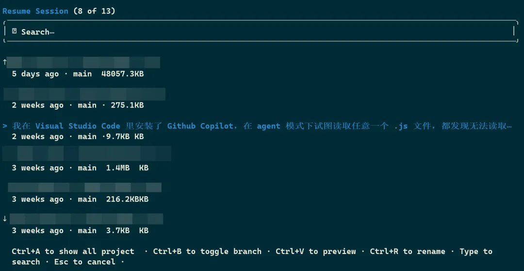This screenshot has width=524, height=271.
Task: Click the magnifier icon in the search box
Action: 15,32
